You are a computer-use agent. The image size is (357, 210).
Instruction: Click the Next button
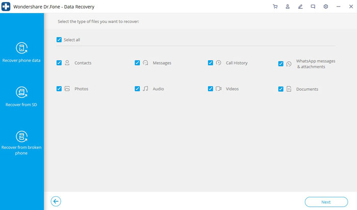tap(326, 202)
